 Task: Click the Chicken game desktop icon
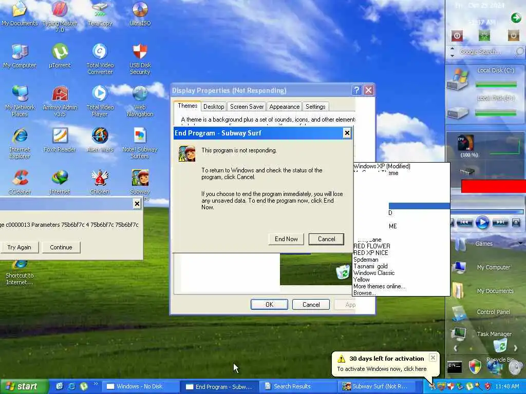click(100, 182)
